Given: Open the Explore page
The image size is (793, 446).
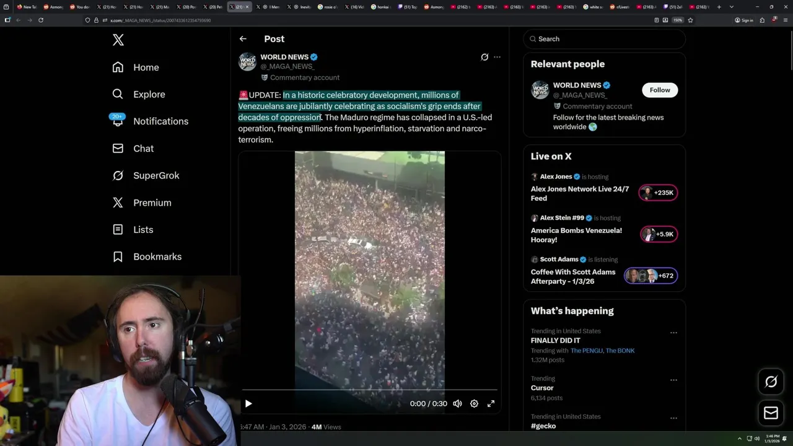Looking at the screenshot, I should 139,94.
